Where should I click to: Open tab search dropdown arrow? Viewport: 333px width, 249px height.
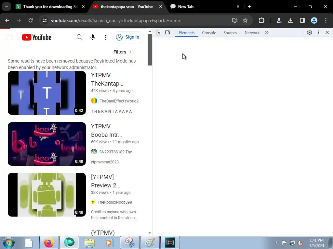[x=7, y=6]
